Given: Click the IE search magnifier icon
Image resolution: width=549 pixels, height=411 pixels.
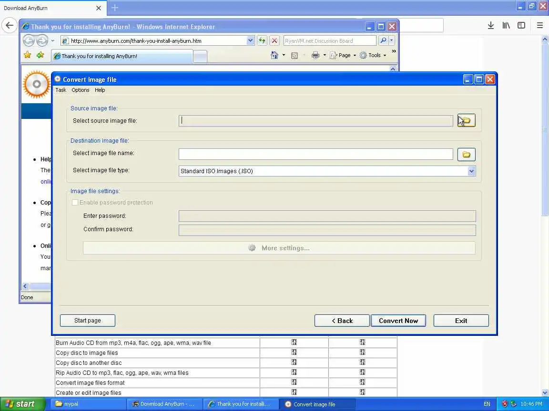Looking at the screenshot, I should click(383, 40).
